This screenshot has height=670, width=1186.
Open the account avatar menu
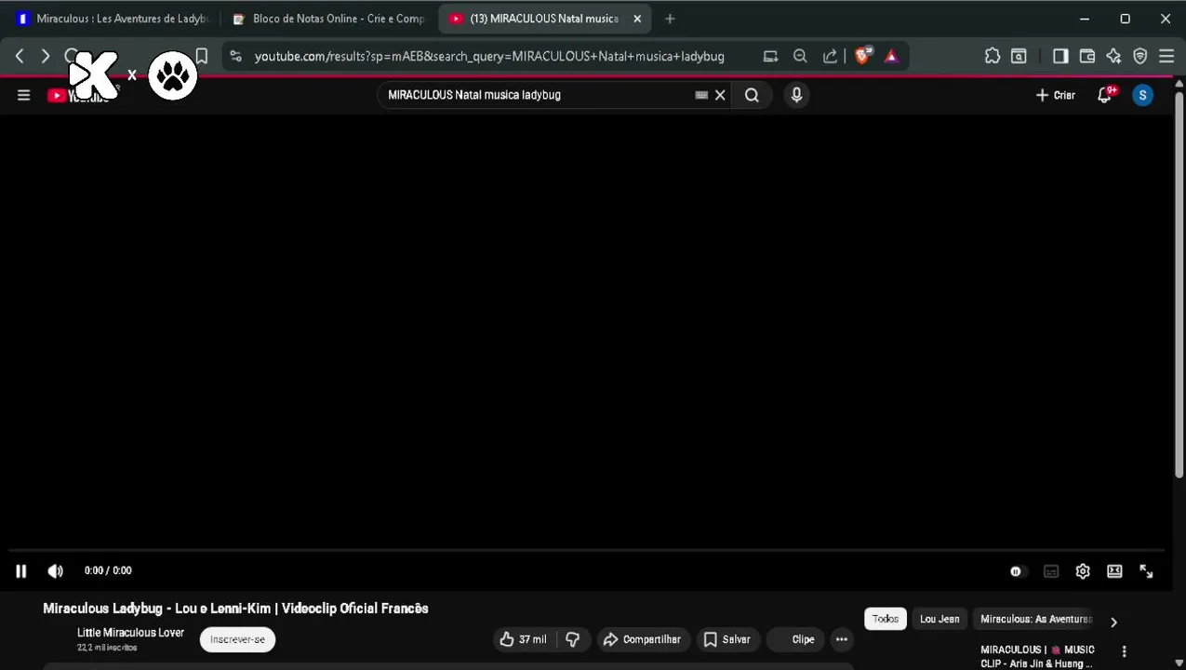(x=1142, y=95)
